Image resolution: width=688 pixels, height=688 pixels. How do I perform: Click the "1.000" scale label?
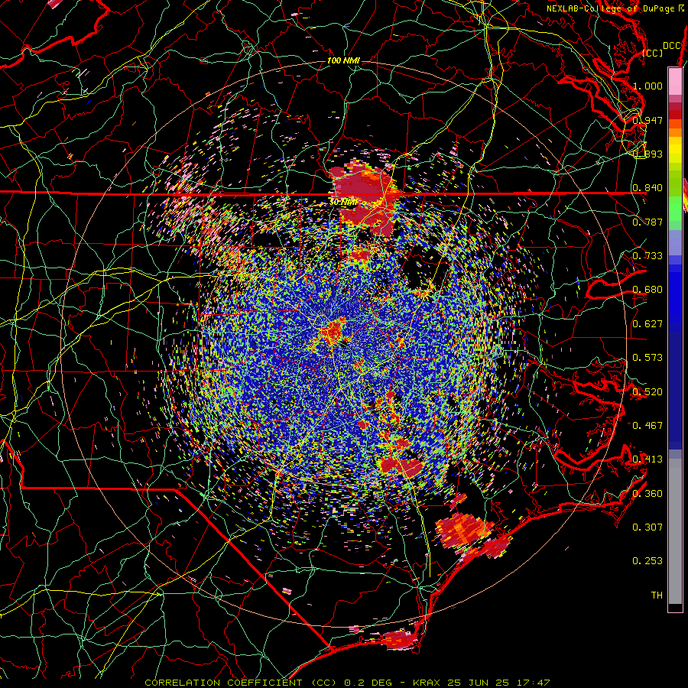click(647, 86)
